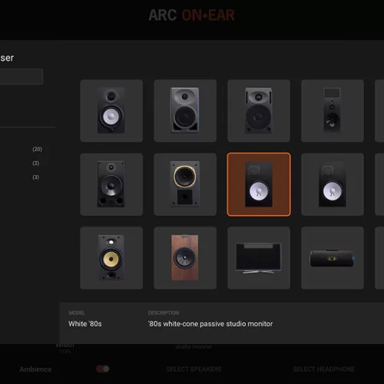Click the search field in the browser sidebar

(22, 76)
